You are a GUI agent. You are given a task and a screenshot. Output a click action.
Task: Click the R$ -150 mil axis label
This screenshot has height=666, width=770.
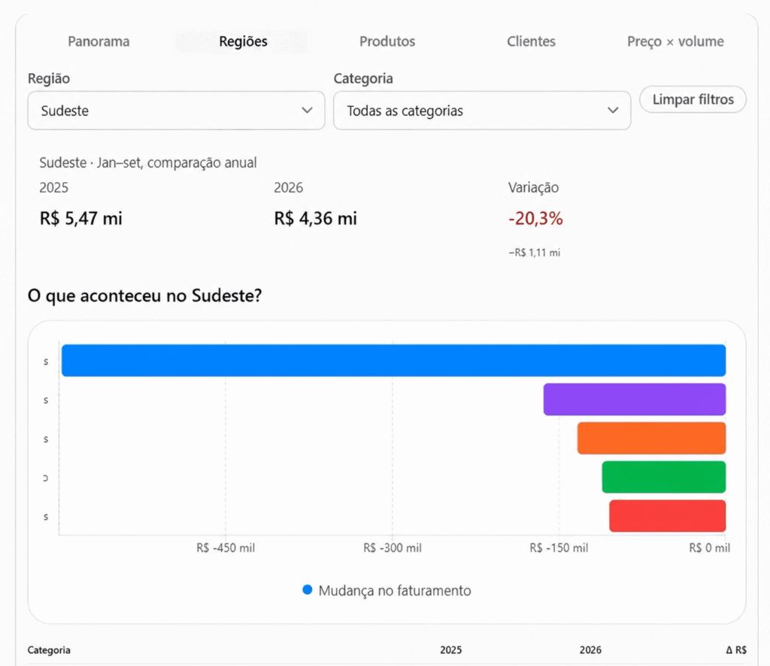[559, 548]
